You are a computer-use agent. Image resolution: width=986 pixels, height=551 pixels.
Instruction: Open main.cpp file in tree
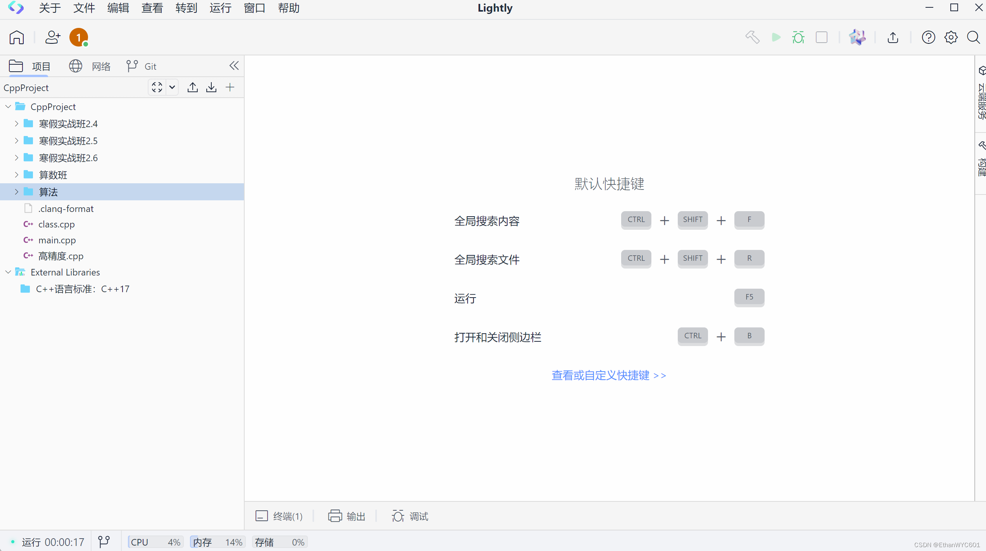tap(57, 240)
